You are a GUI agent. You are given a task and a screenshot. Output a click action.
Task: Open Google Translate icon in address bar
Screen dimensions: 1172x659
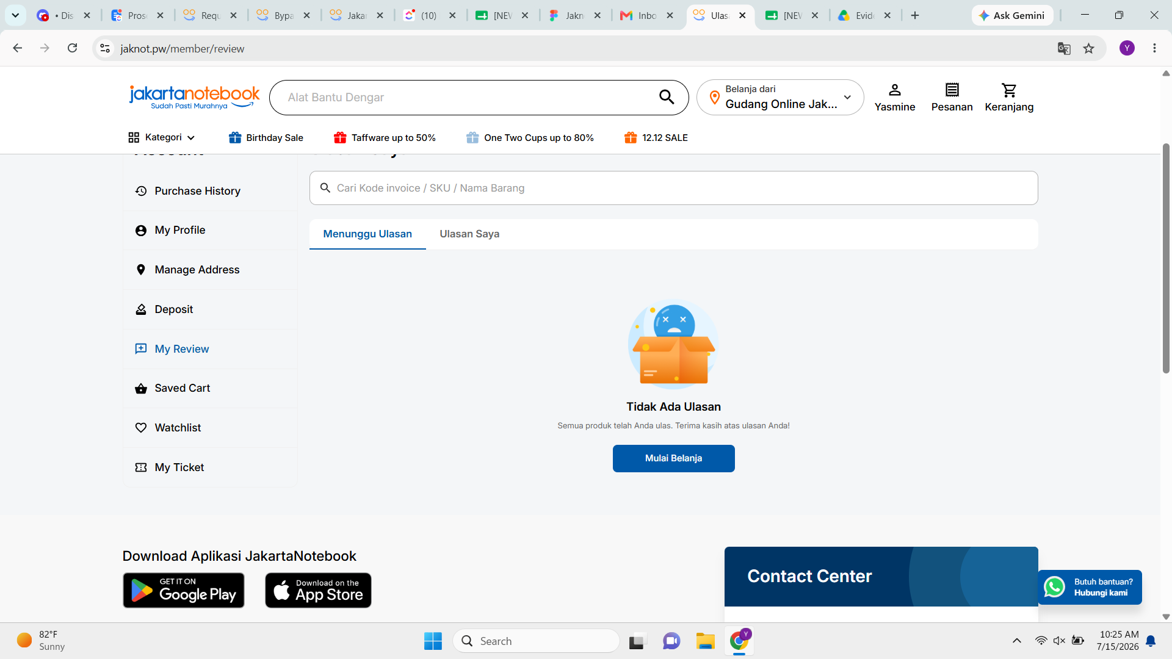[x=1064, y=49]
